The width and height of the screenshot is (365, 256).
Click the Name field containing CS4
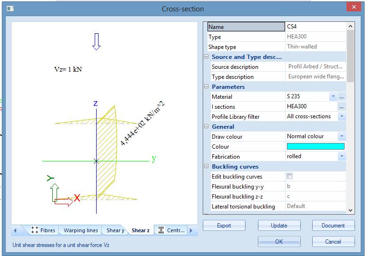(x=315, y=27)
